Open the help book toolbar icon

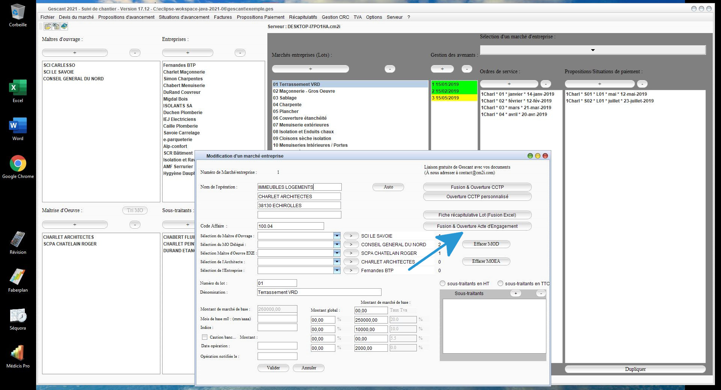(x=64, y=26)
